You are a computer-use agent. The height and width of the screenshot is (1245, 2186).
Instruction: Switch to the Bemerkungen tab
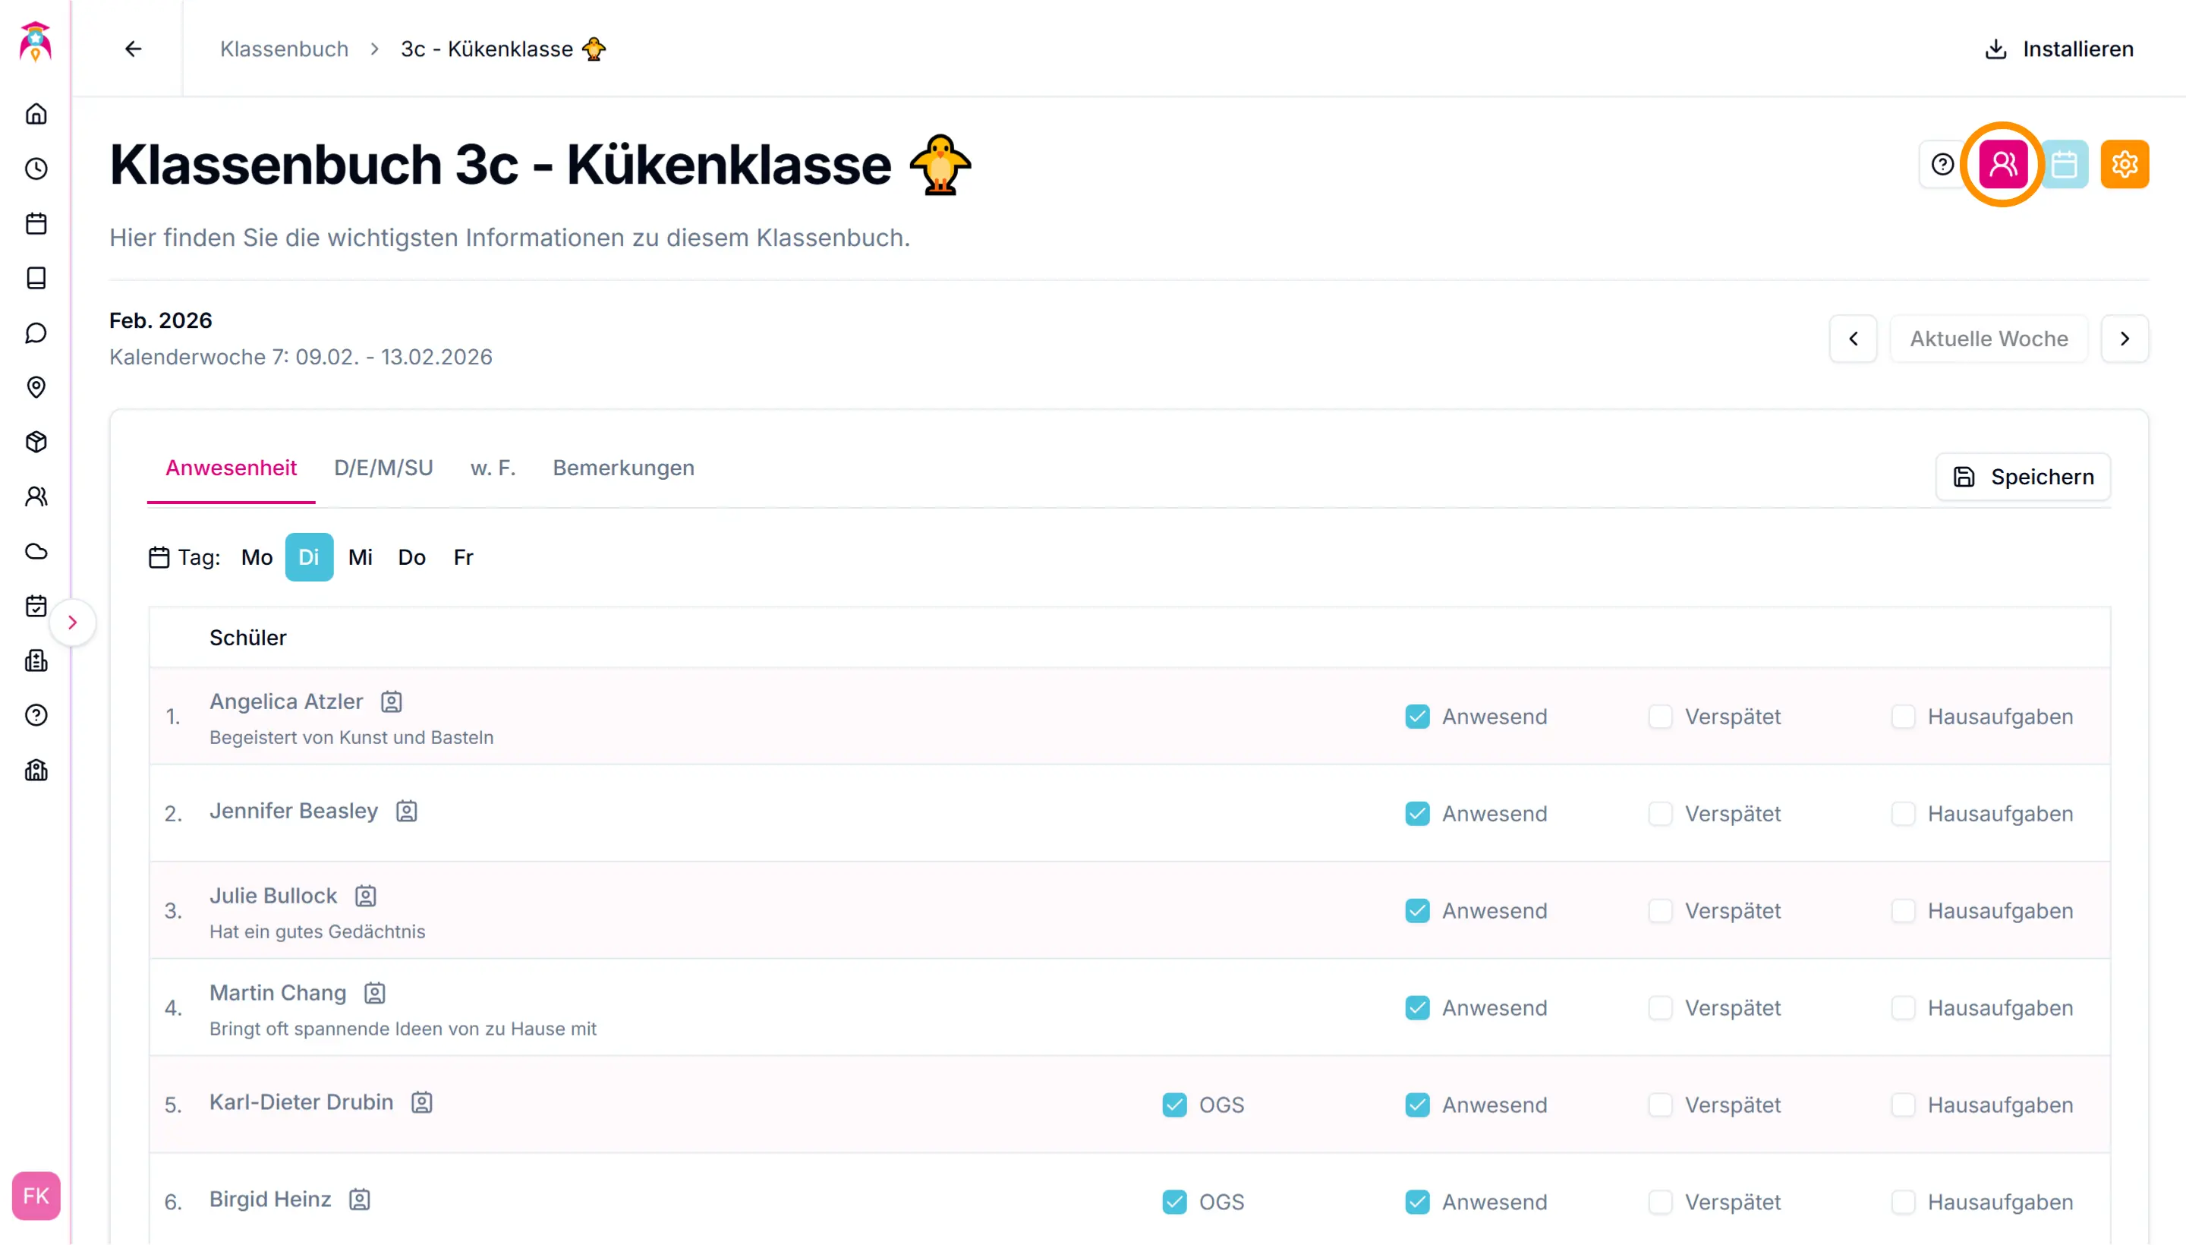[623, 468]
